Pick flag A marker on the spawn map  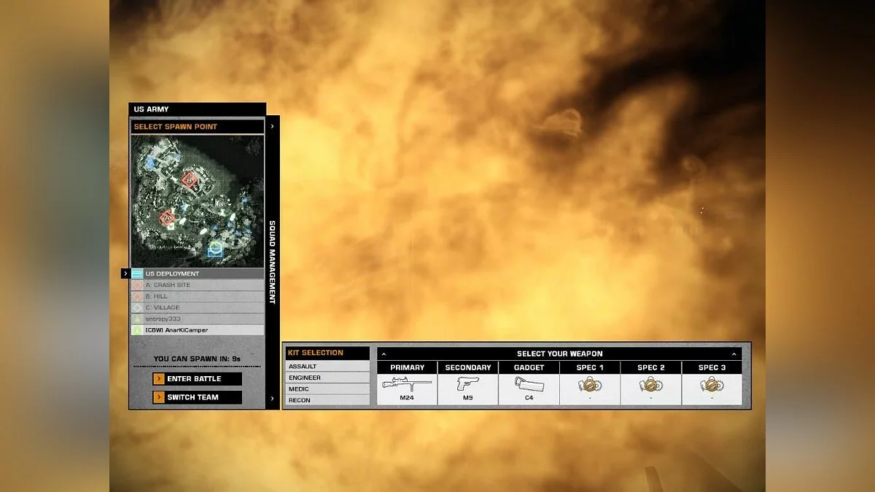tap(166, 216)
